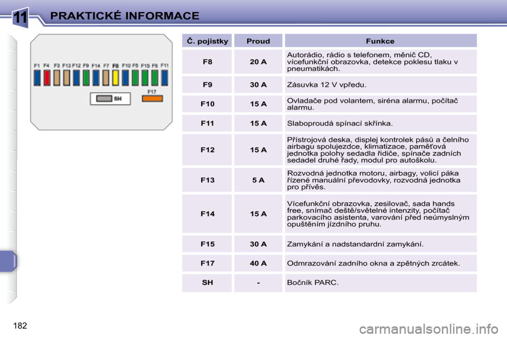Click 'Odmrazování zadního okna' description
507x338 pixels.
click(373, 264)
